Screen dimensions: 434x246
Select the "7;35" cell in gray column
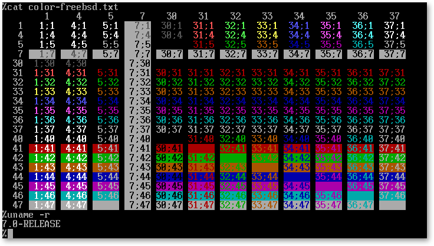coord(137,111)
